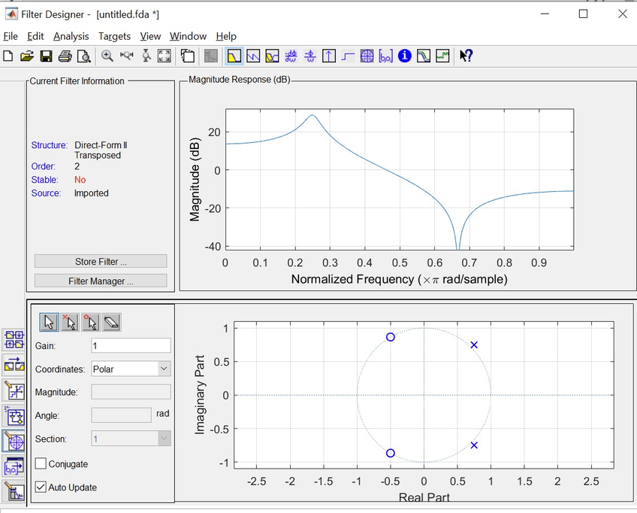637x513 pixels.
Task: Click the Store Filter button
Action: 101,261
